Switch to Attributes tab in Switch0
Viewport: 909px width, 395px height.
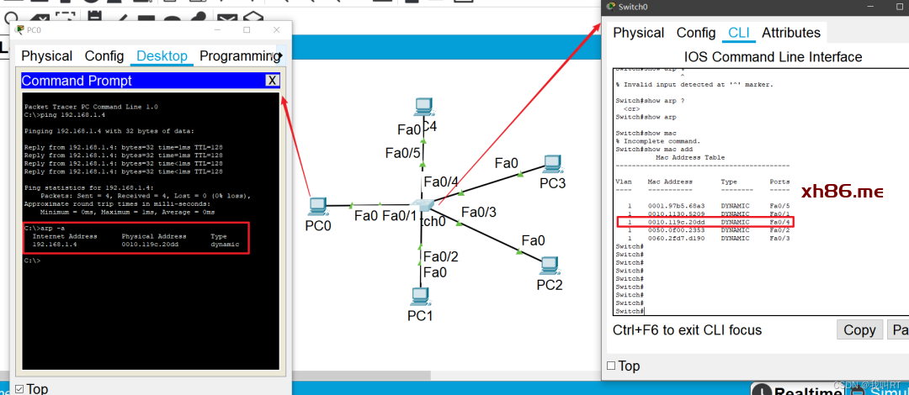click(x=790, y=33)
